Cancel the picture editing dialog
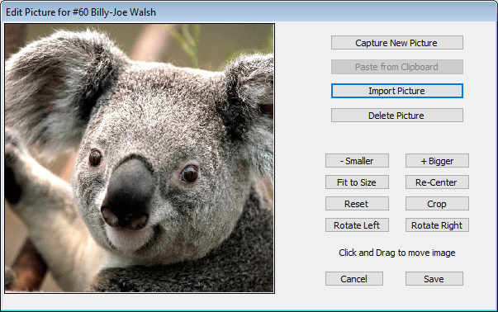Screen dimensions: 498x312 coord(354,279)
